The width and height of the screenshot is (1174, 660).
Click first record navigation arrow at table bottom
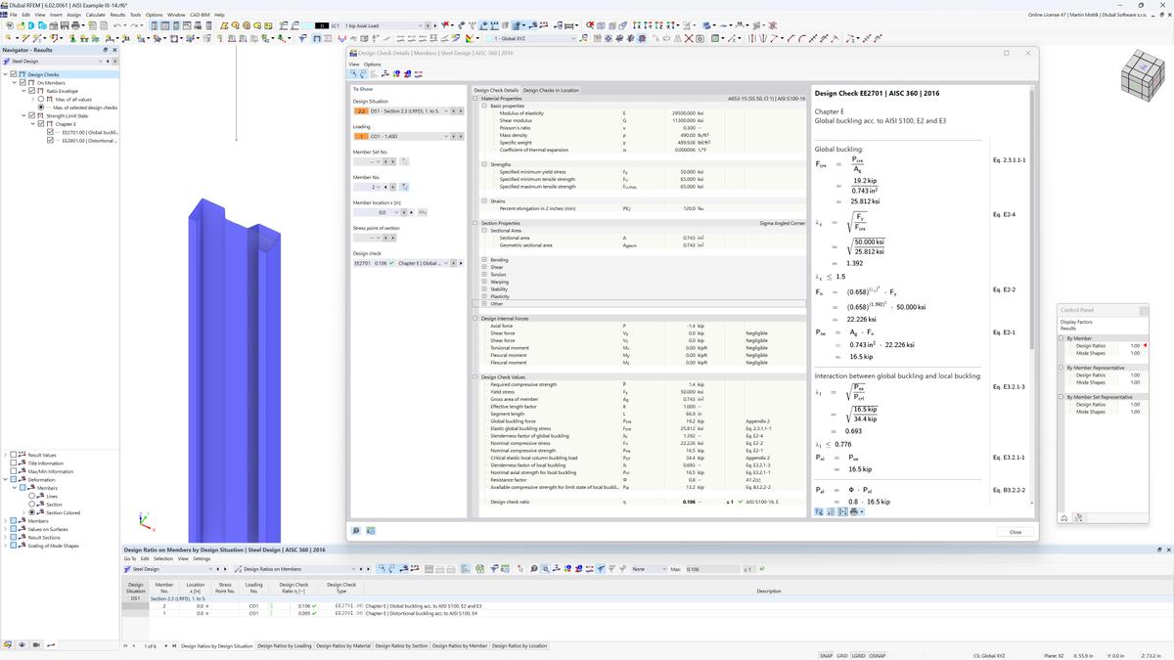[x=126, y=645]
